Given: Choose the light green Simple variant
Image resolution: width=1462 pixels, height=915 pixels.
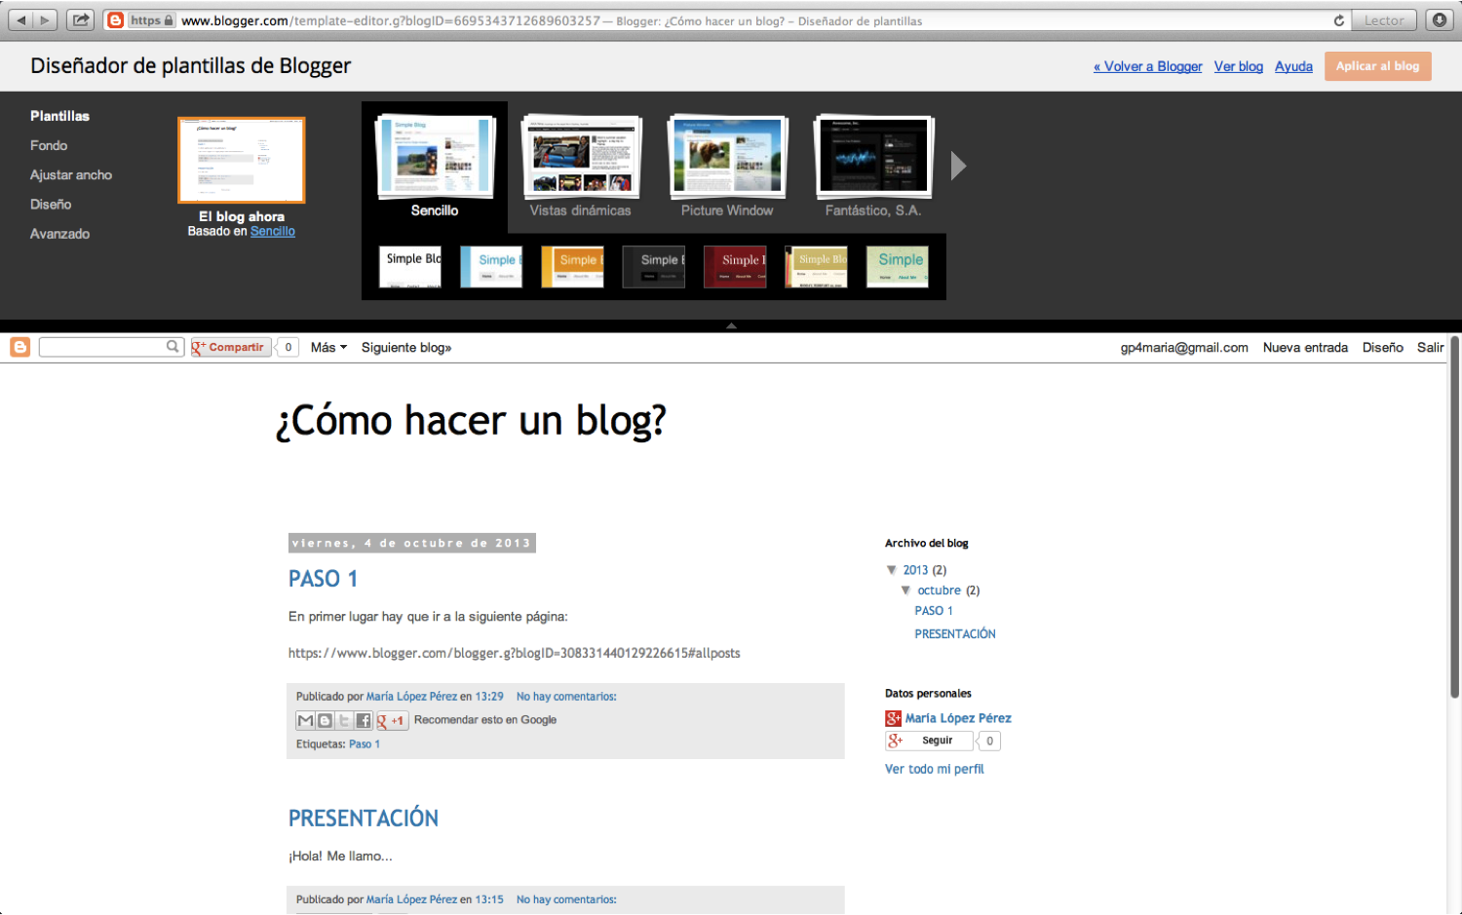Looking at the screenshot, I should click(898, 266).
